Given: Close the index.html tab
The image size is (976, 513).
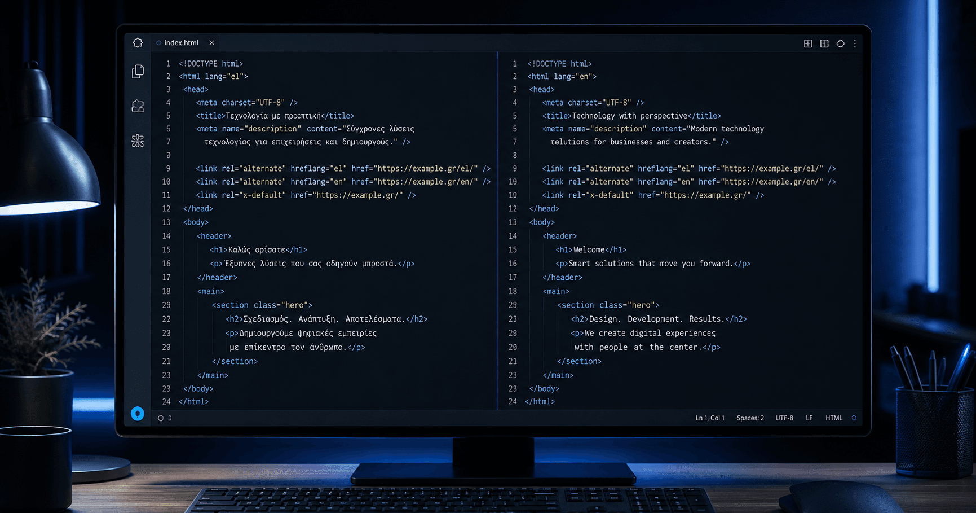Looking at the screenshot, I should 211,43.
